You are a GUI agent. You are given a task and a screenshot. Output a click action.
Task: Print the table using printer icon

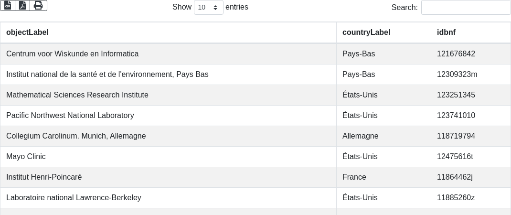[x=39, y=6]
